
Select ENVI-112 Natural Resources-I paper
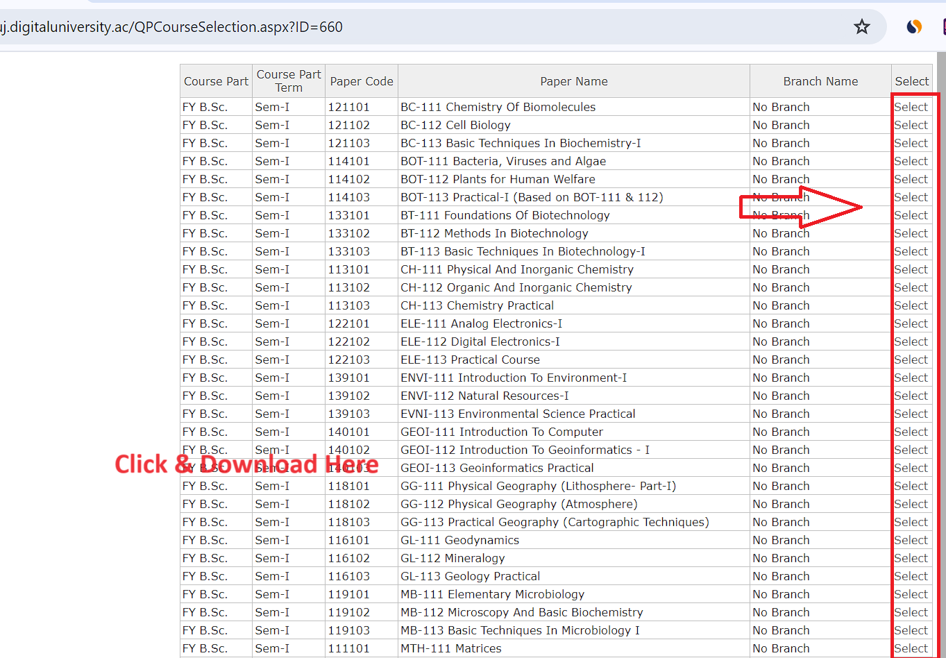click(911, 396)
